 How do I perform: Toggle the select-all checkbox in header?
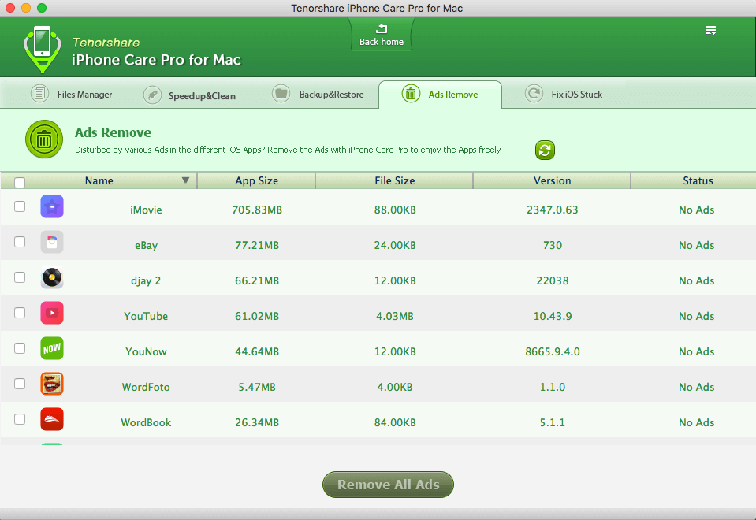[20, 183]
